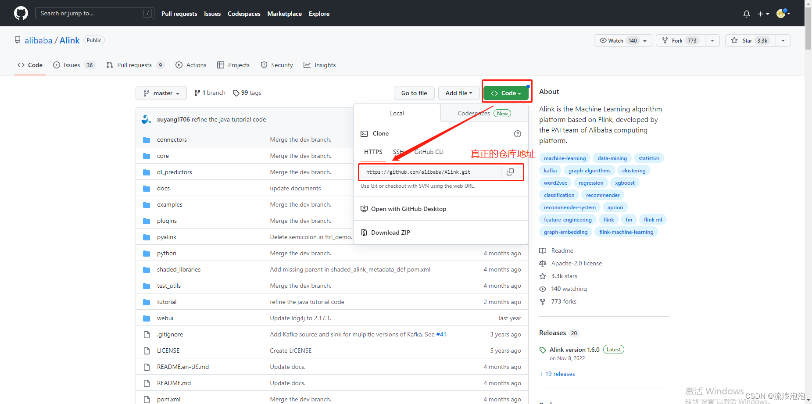Open the master branch dropdown

tap(161, 93)
